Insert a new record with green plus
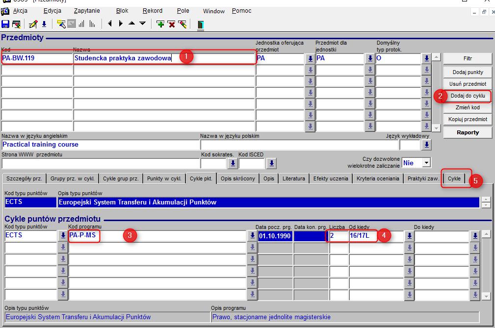 pyautogui.click(x=160, y=25)
